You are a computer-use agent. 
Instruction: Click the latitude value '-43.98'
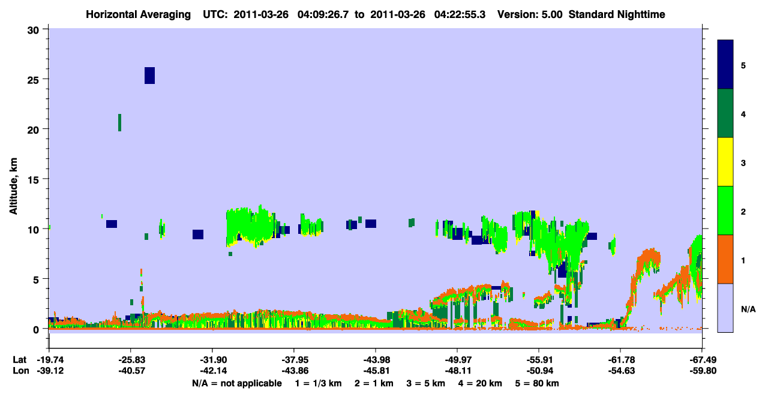376,360
